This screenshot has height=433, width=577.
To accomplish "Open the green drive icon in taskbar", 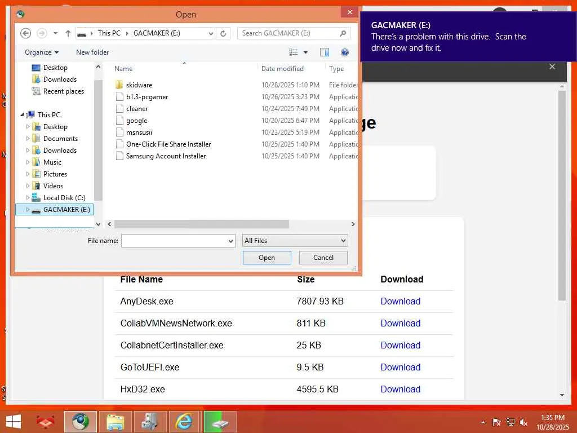I will coord(220,422).
